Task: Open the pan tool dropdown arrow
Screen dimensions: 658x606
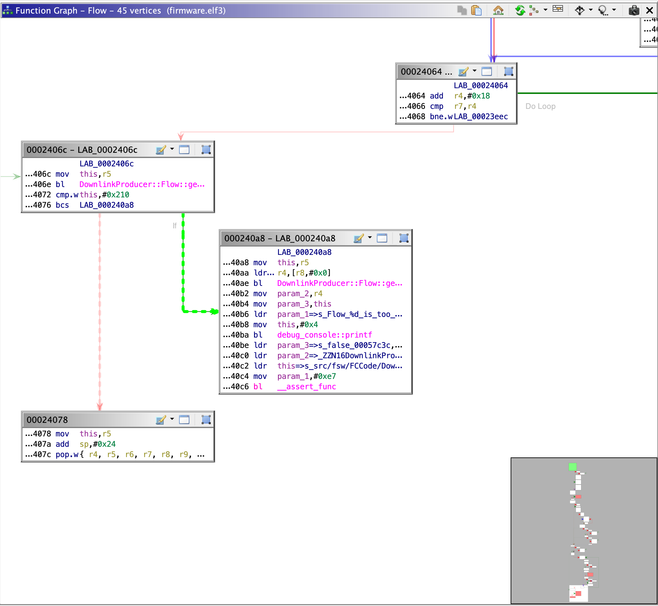Action: tap(590, 10)
